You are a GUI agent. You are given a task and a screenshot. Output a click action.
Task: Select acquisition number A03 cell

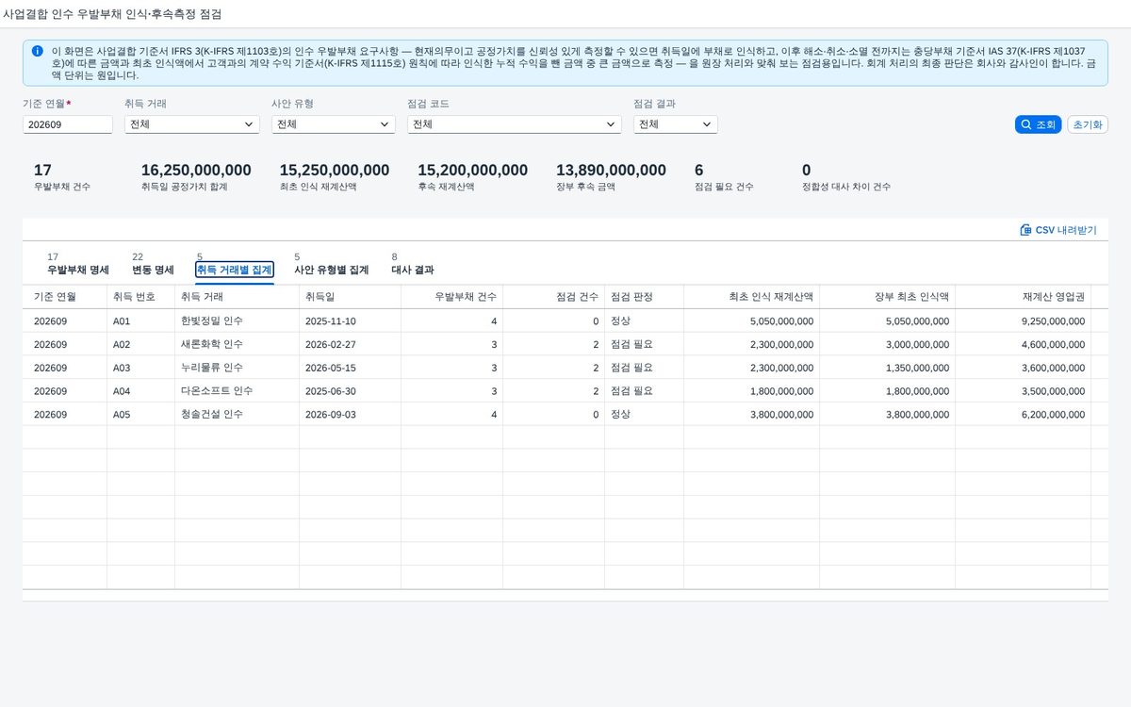[x=141, y=368]
